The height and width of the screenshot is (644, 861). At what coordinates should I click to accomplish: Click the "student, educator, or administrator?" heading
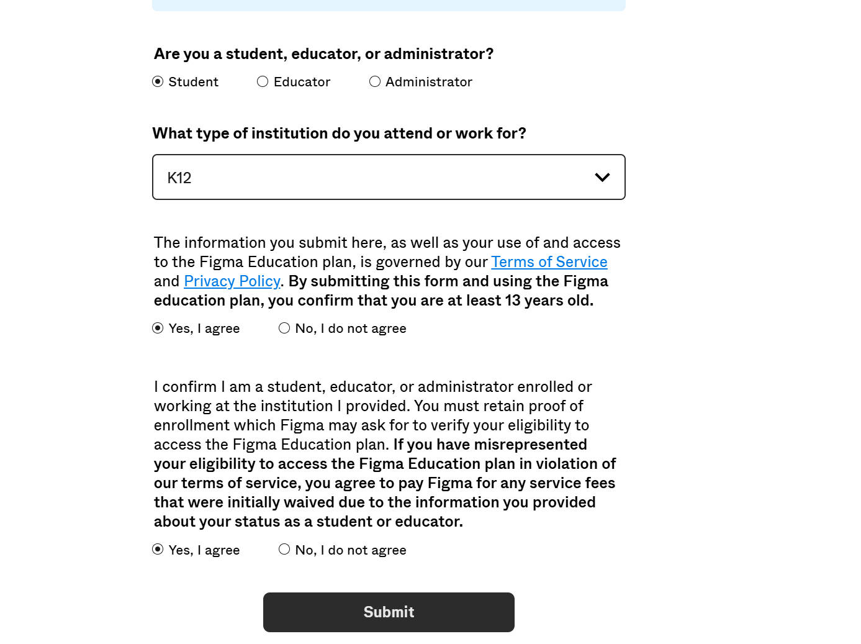(323, 54)
